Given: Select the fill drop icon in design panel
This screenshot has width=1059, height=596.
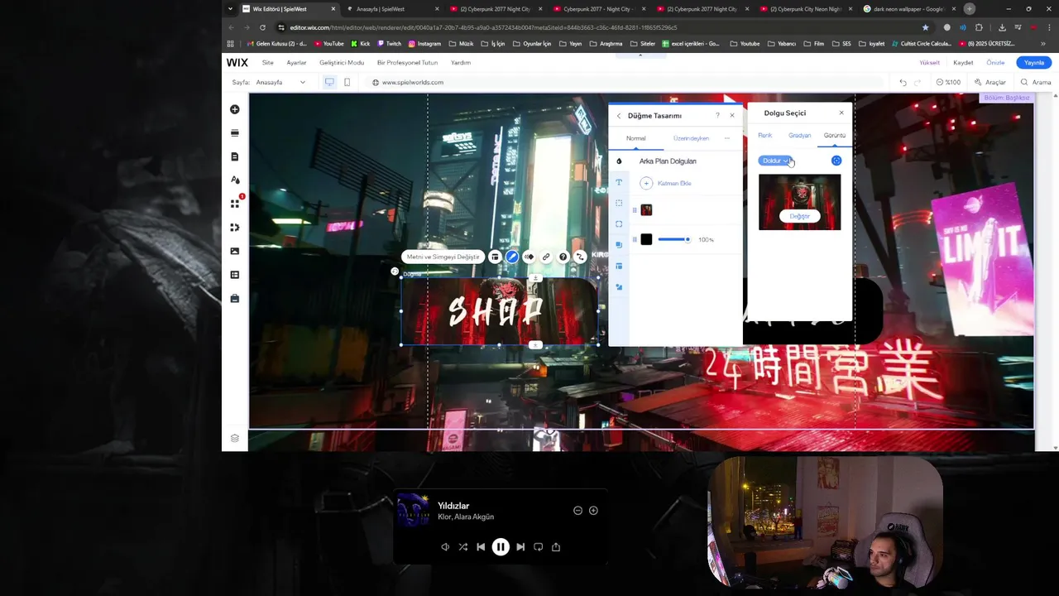Looking at the screenshot, I should click(619, 161).
